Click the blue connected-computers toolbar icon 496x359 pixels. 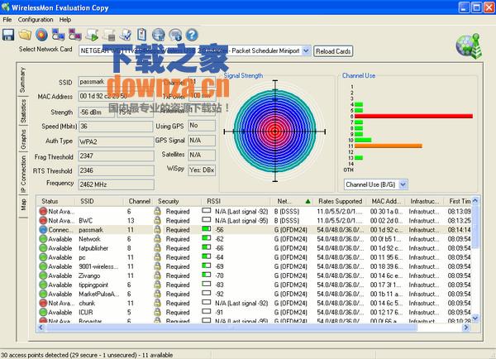point(58,35)
